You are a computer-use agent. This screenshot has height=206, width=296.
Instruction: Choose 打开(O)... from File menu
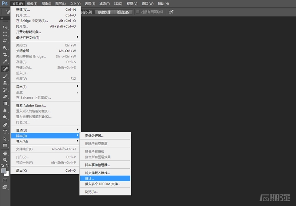click(46, 15)
